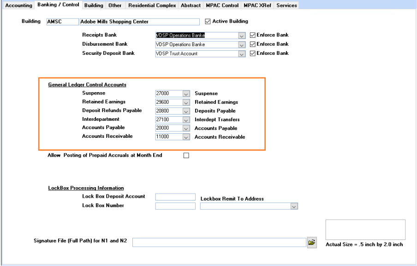
Task: Open the signature file browse folder icon
Action: (312, 242)
